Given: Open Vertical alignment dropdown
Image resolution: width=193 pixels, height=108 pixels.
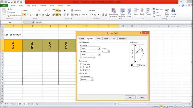Looking at the screenshot, I should [99, 54].
